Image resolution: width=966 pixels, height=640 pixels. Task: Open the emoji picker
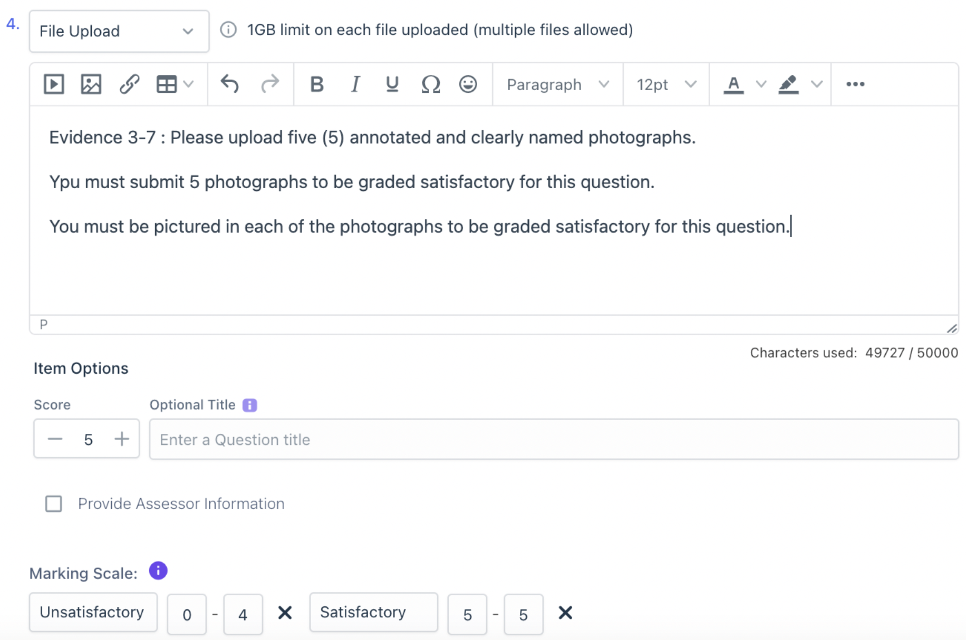tap(468, 84)
